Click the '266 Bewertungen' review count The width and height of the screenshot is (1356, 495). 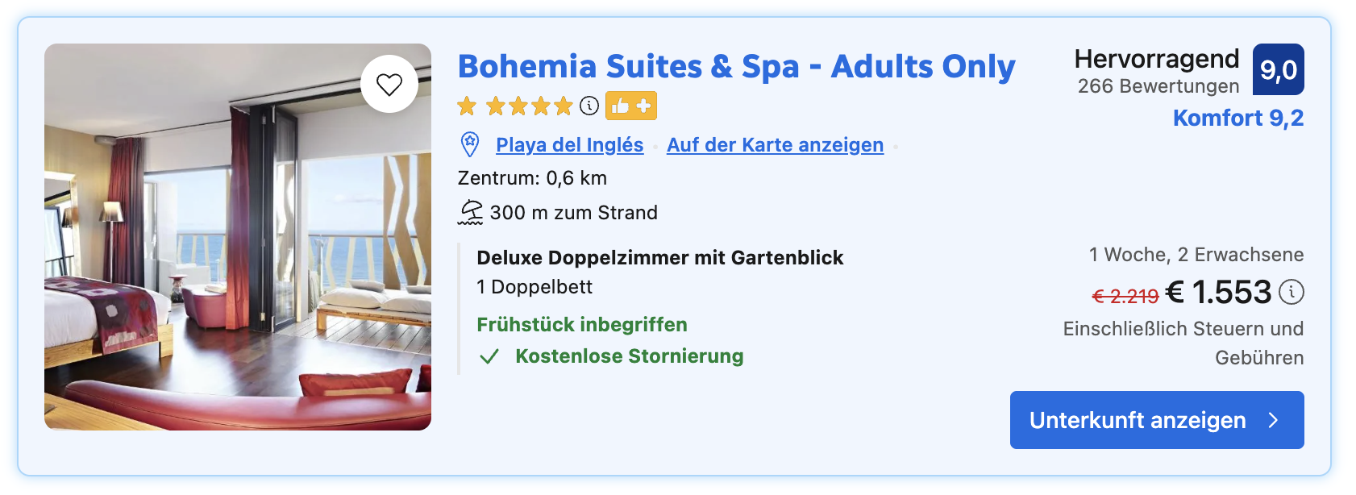pyautogui.click(x=1158, y=86)
